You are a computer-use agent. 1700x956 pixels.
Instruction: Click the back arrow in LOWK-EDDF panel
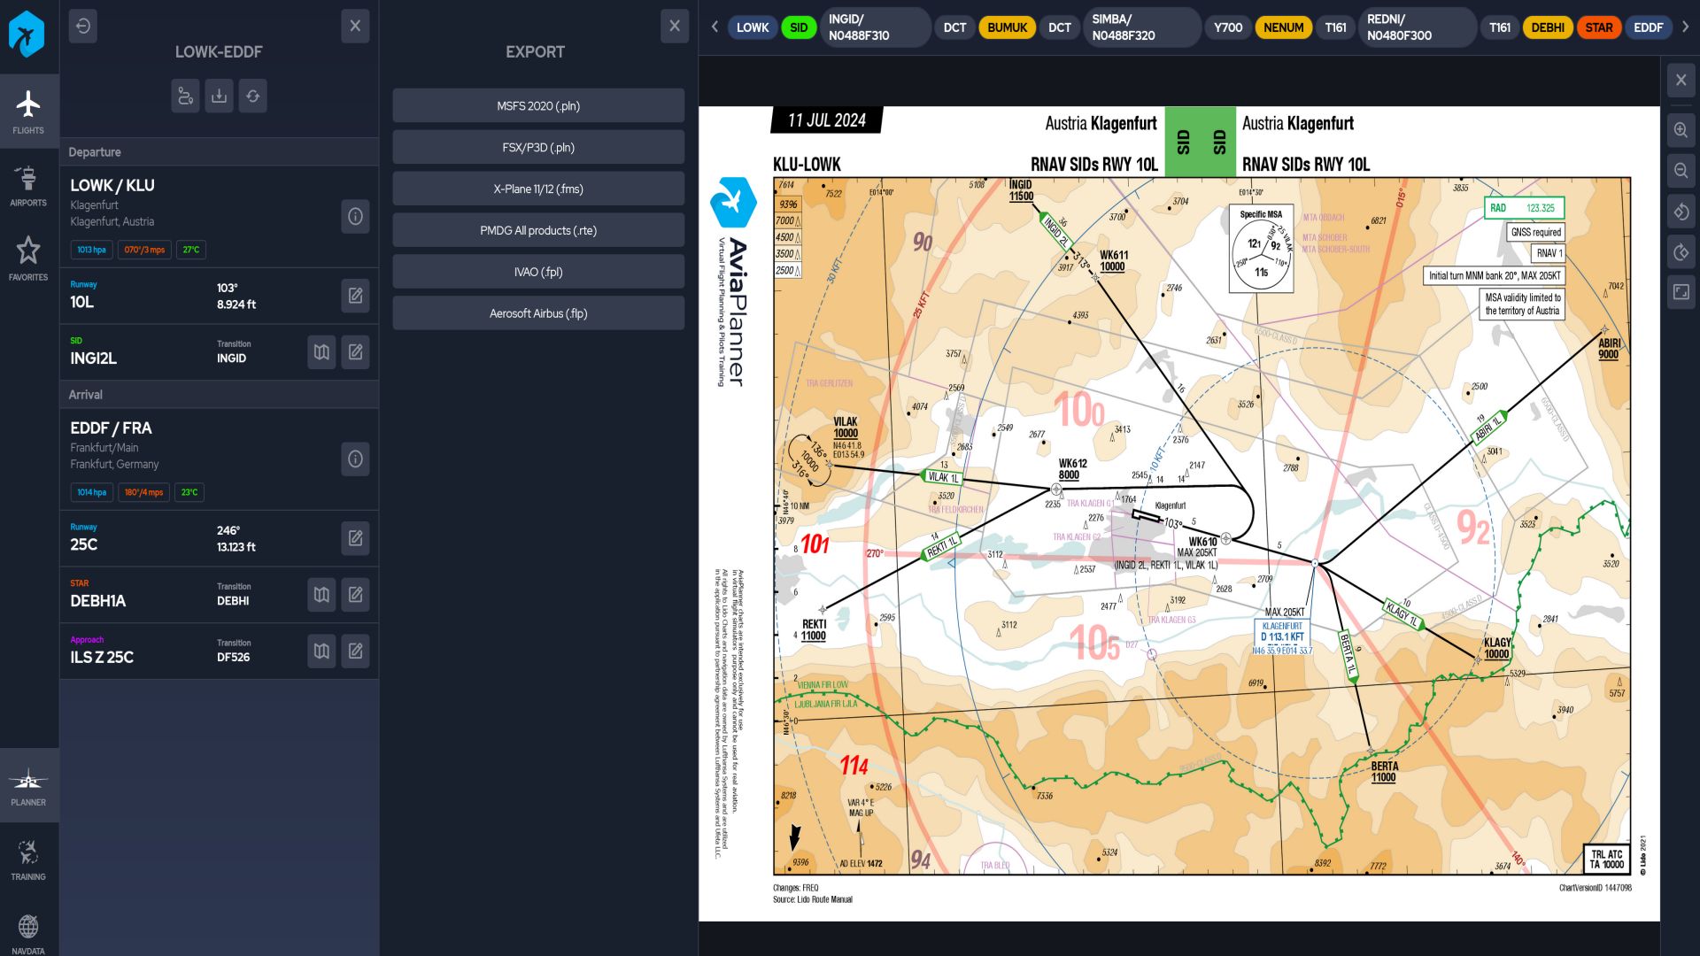click(83, 26)
